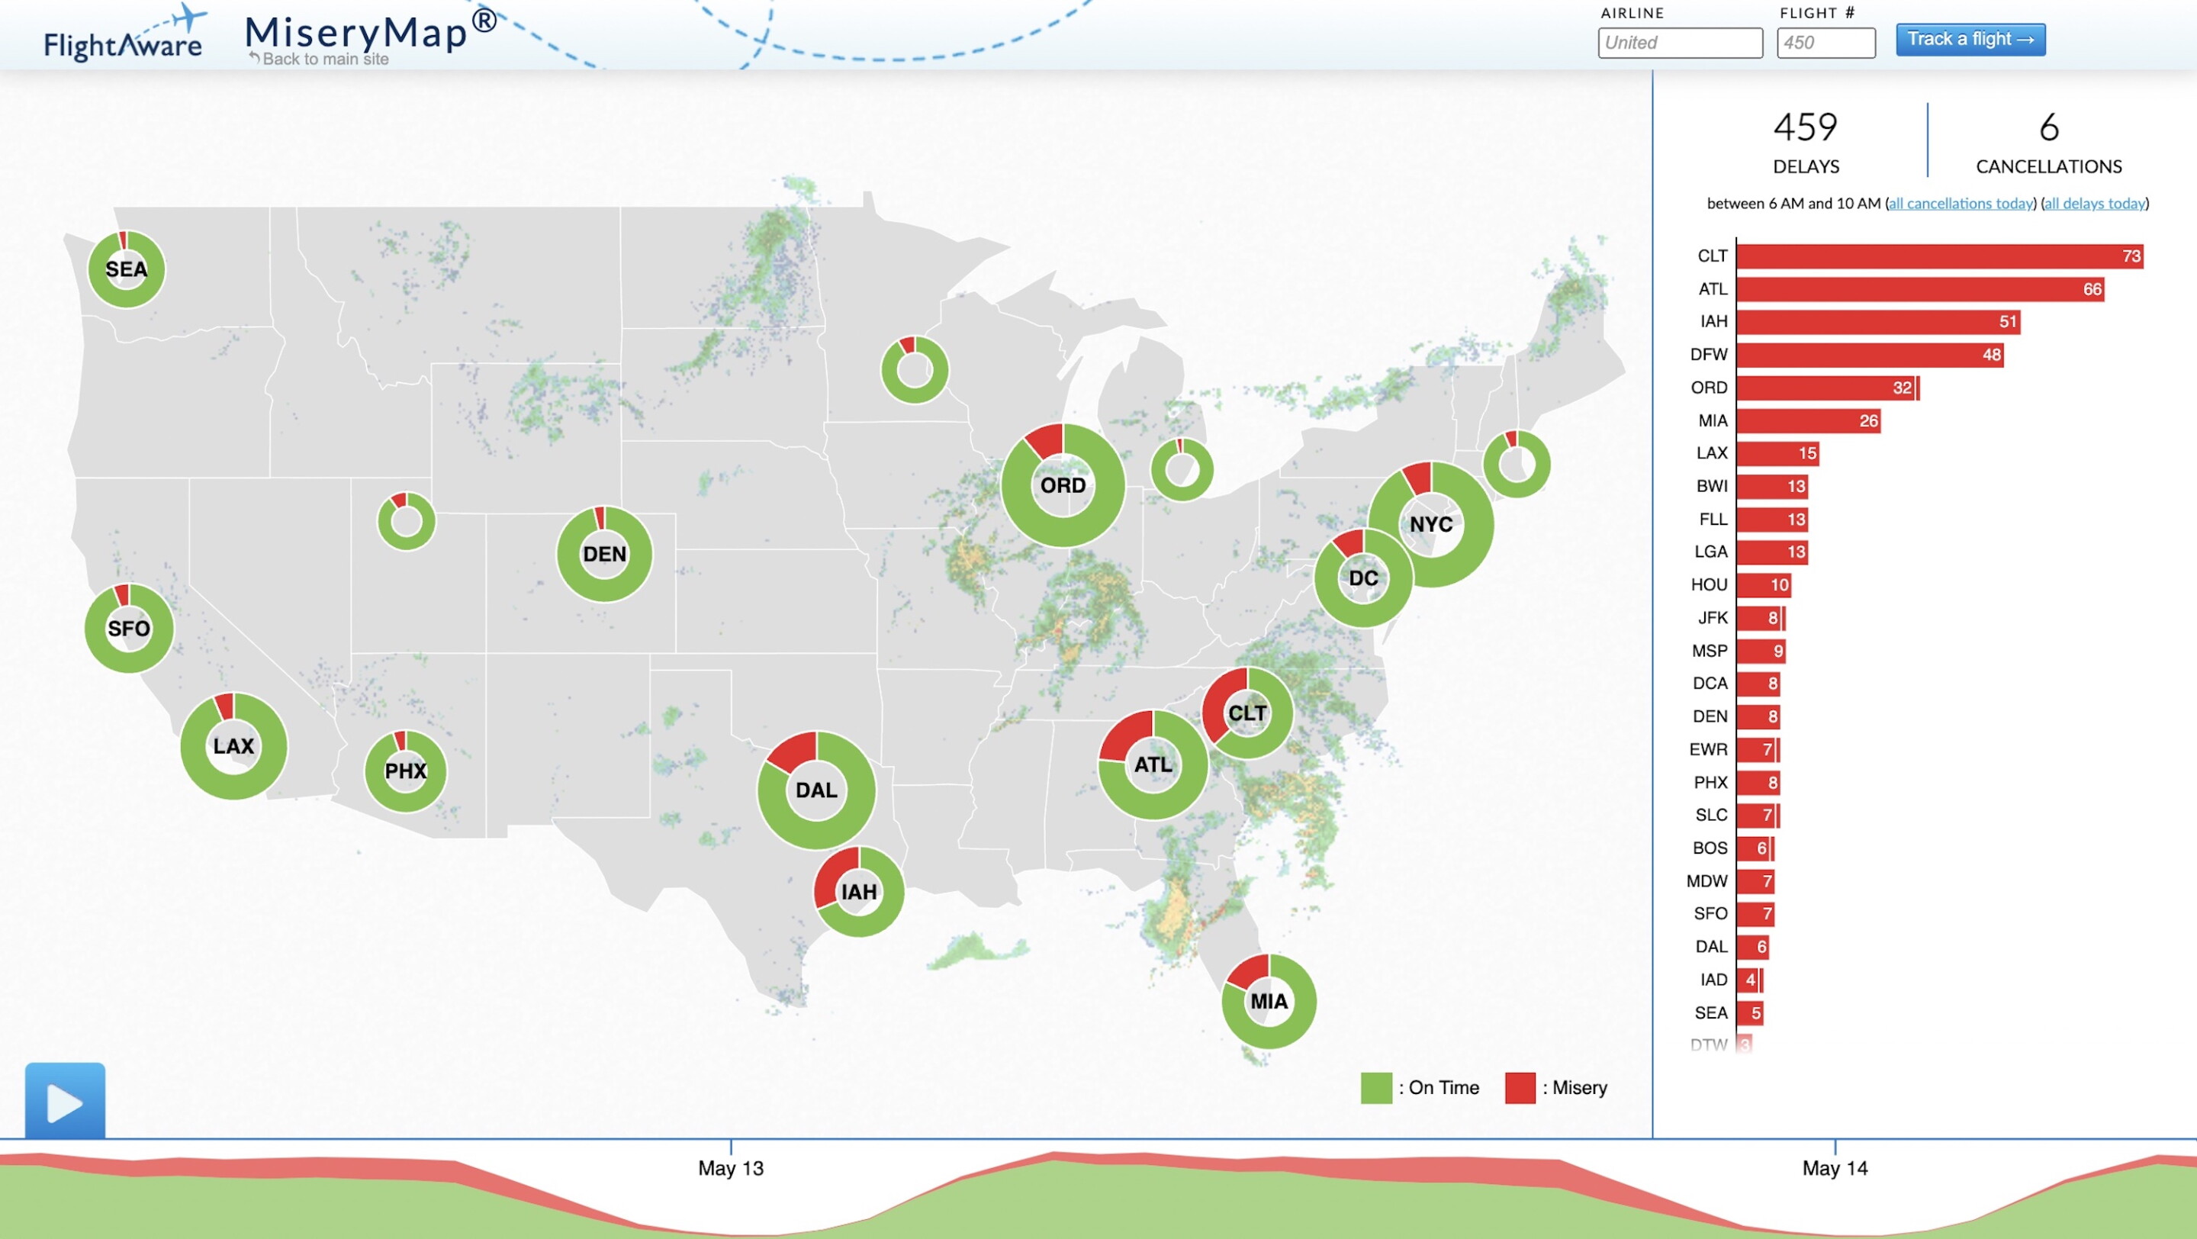
Task: Click the Track a flight button
Action: click(1970, 39)
